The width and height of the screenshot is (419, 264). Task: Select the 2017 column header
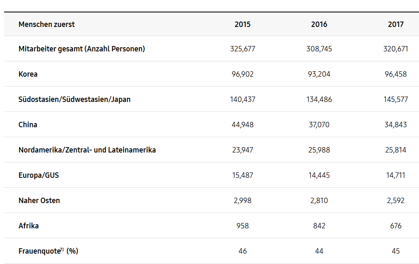(396, 24)
